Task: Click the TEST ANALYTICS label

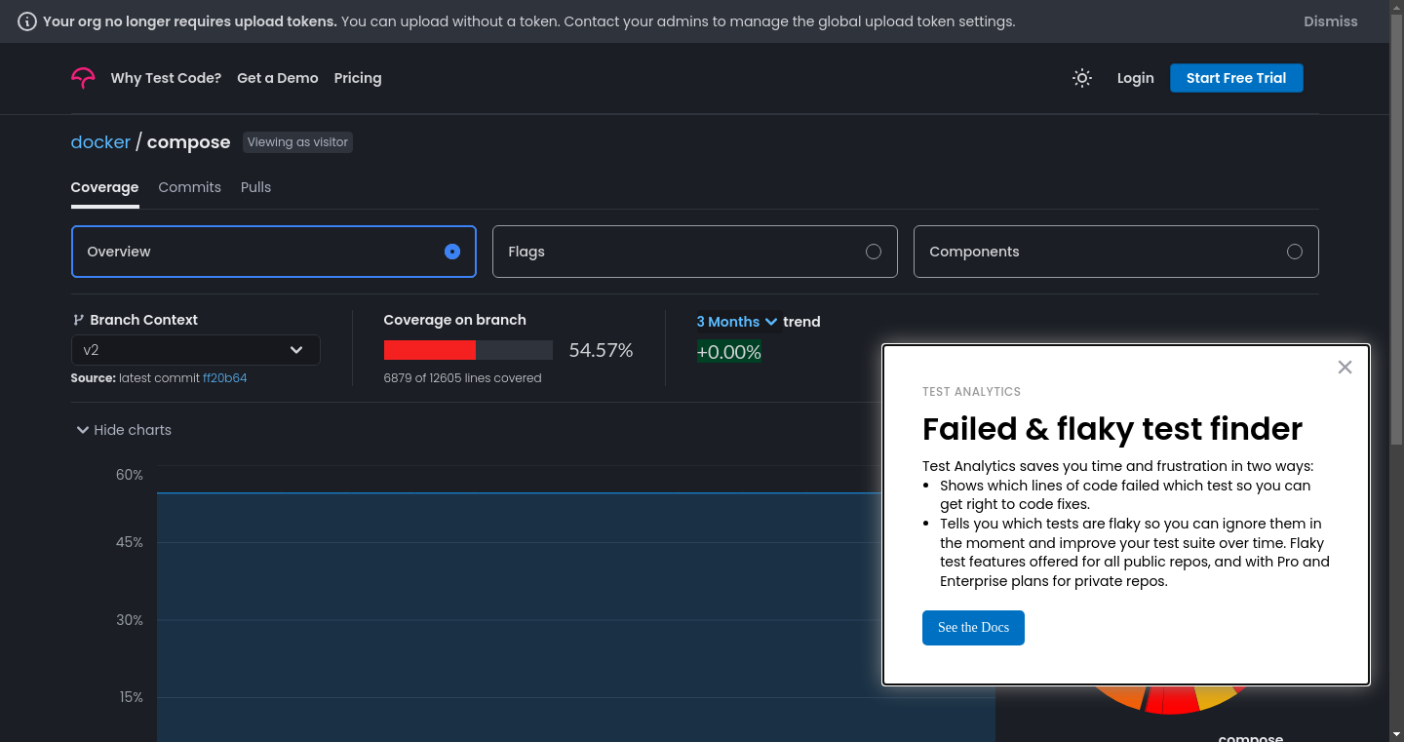Action: [x=972, y=392]
